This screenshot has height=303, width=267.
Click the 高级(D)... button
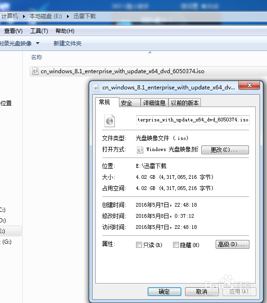click(232, 245)
